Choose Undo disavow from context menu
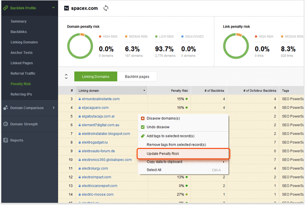The image size is (305, 205). 183,127
